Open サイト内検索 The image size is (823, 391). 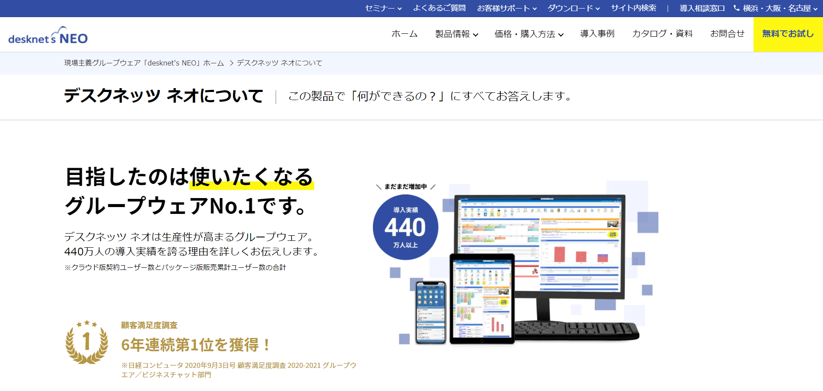coord(634,8)
